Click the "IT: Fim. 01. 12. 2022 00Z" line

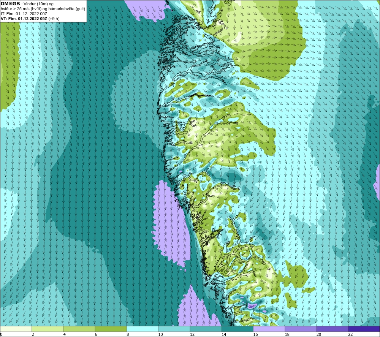click(x=24, y=14)
